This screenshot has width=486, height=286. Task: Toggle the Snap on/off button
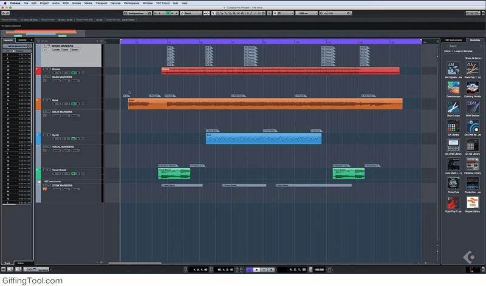point(275,13)
